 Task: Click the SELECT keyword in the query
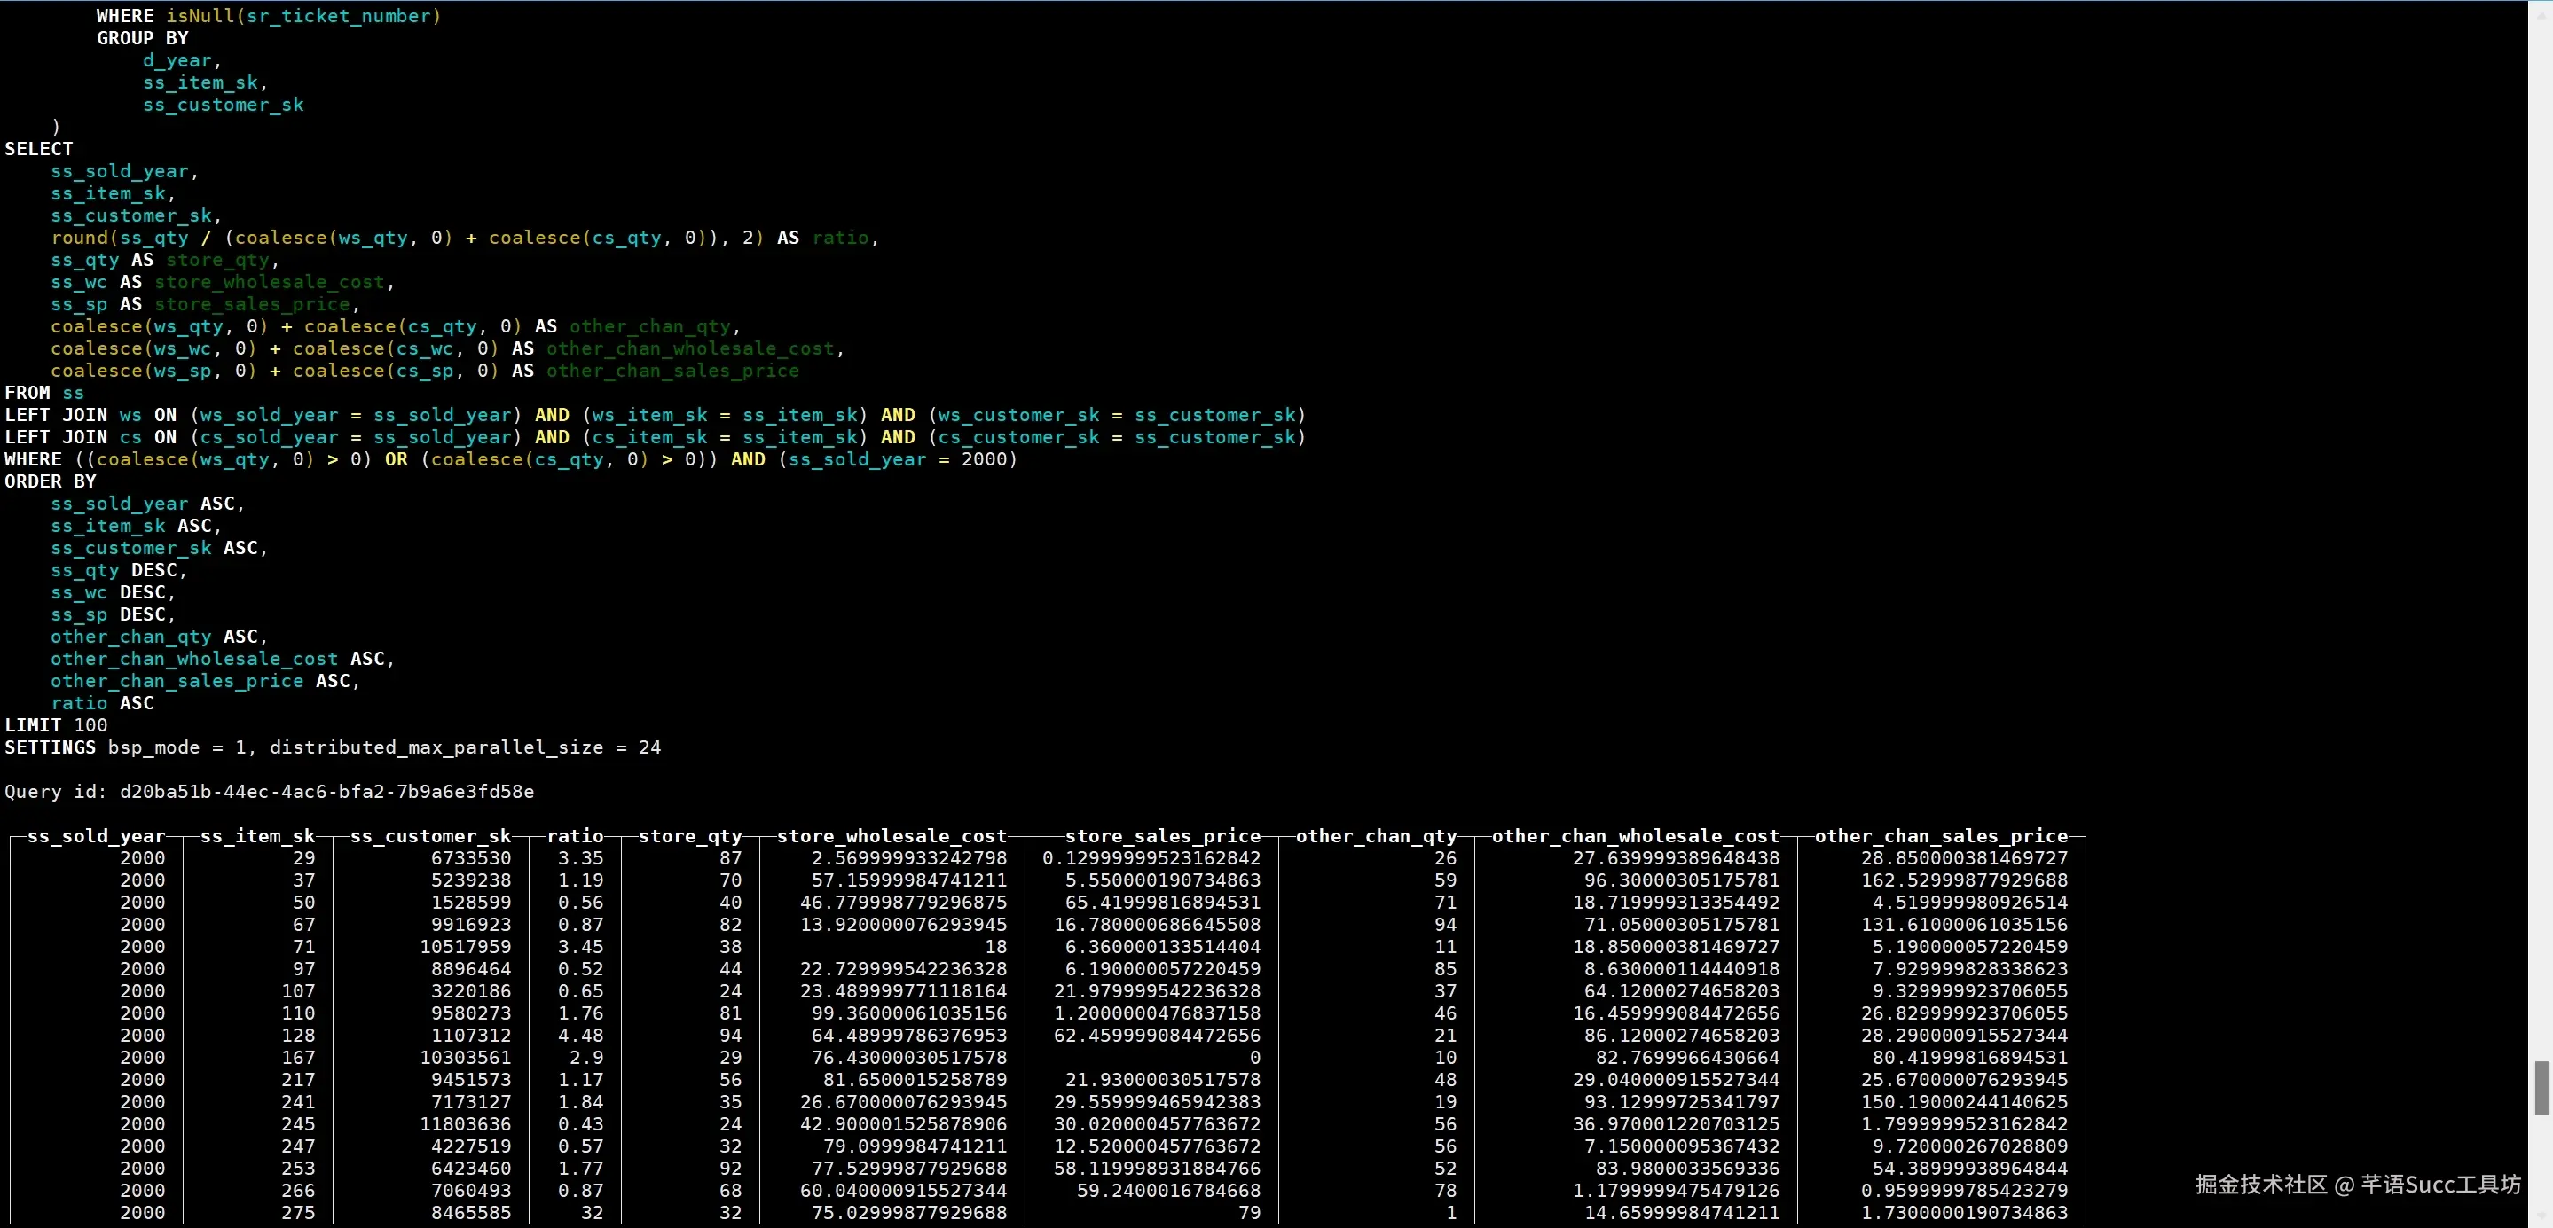coord(39,149)
